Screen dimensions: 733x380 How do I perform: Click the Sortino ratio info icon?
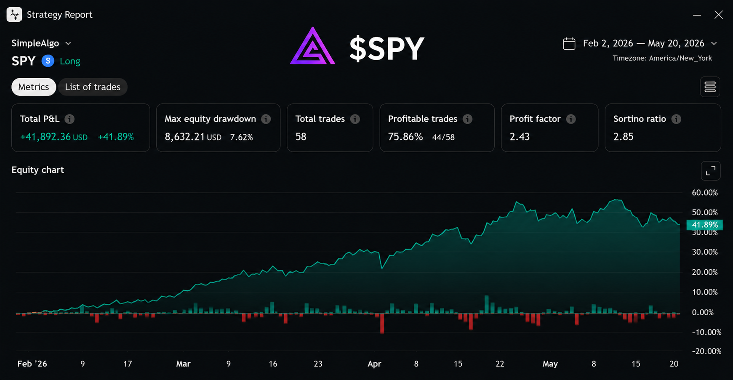[x=676, y=119]
